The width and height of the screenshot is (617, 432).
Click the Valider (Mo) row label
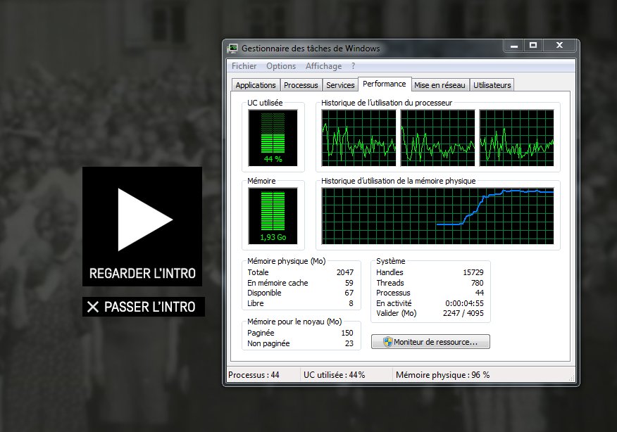[x=396, y=313]
